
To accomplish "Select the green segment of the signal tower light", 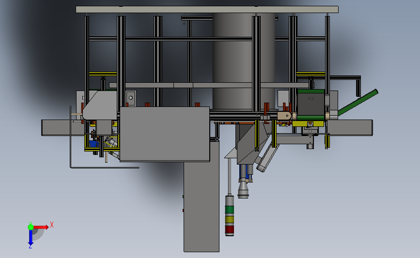I will tap(229, 210).
